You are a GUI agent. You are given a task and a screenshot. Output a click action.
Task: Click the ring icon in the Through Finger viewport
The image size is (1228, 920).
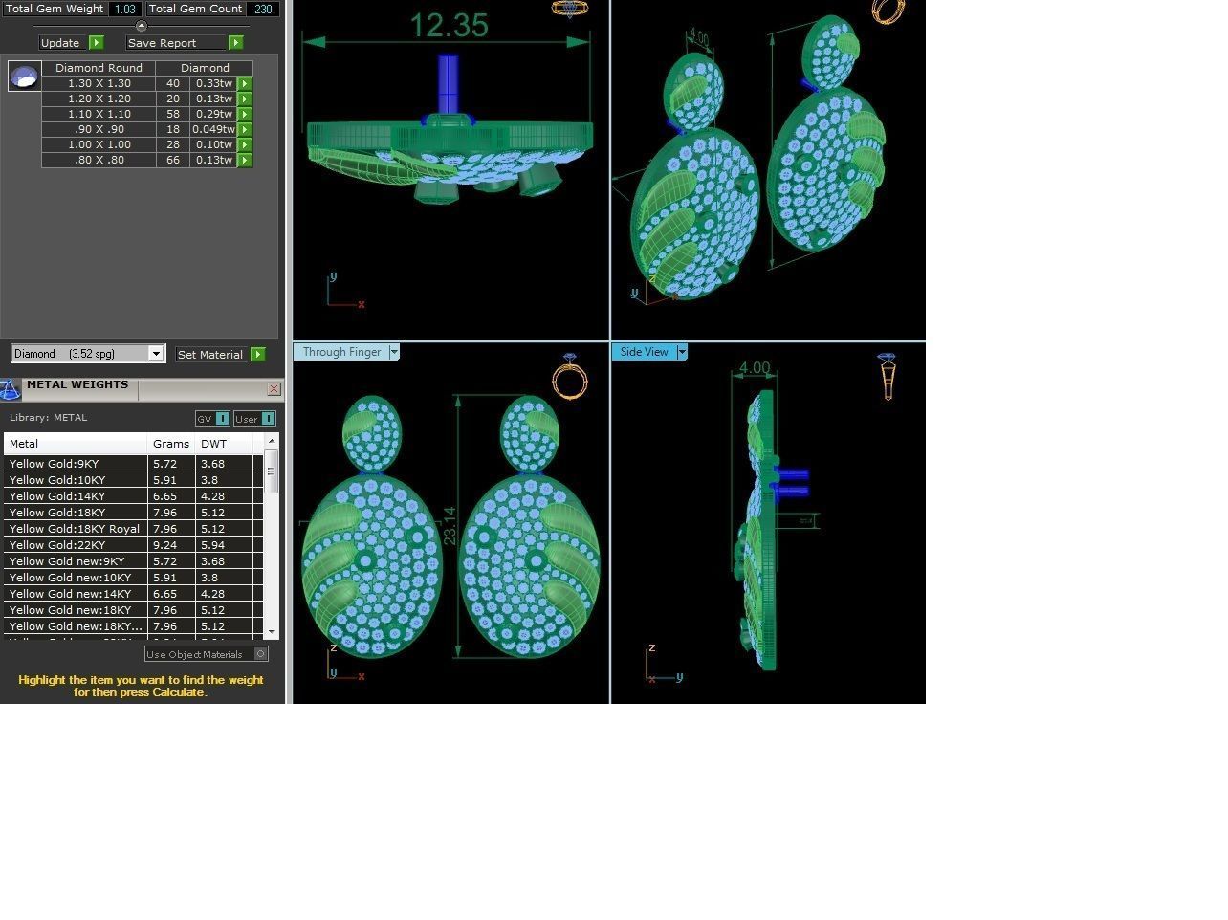[x=570, y=377]
